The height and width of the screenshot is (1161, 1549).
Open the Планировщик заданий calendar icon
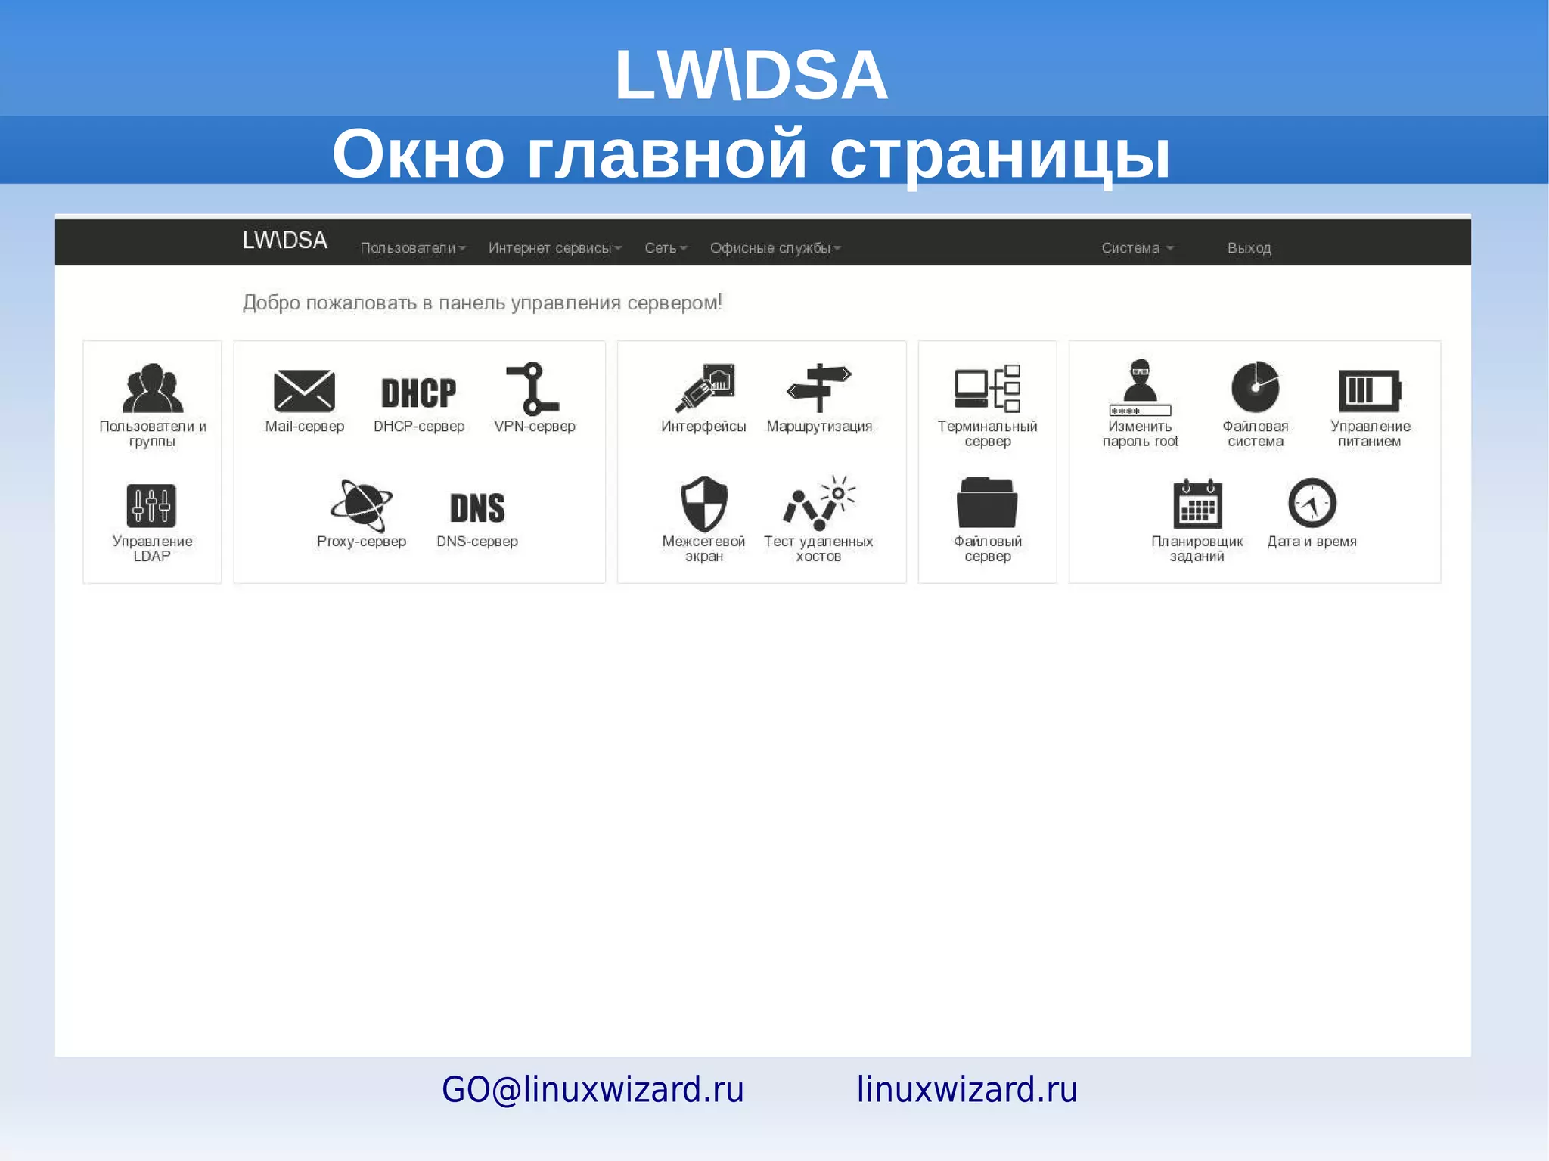1197,503
